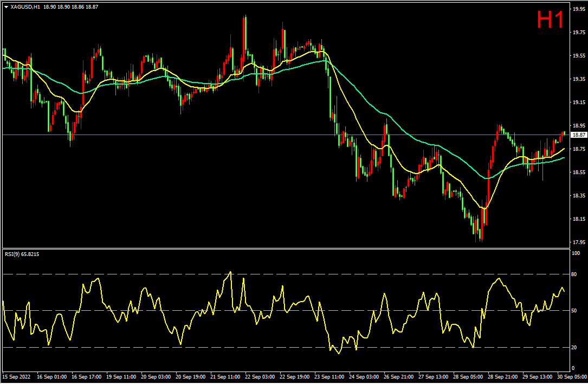Click the XAGUSD,H1 chart title text
588x384 pixels.
[25, 7]
